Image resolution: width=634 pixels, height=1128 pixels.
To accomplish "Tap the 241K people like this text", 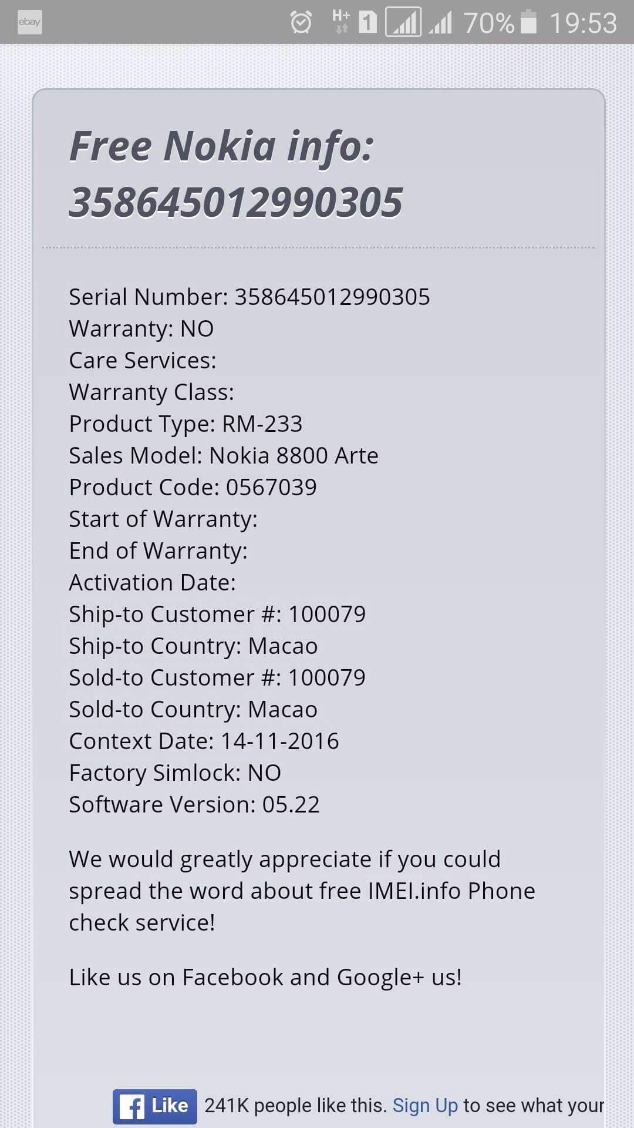I will 295,1106.
